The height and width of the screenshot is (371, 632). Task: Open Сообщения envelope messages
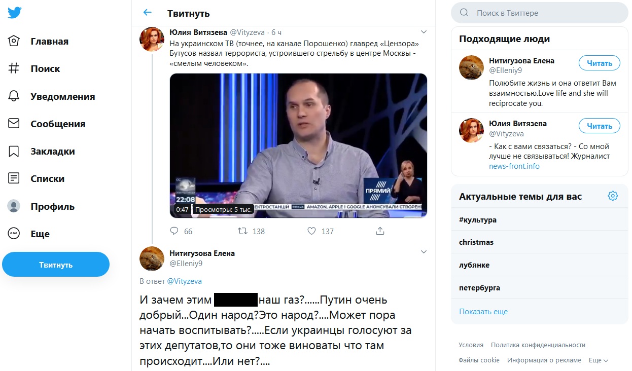pos(14,124)
